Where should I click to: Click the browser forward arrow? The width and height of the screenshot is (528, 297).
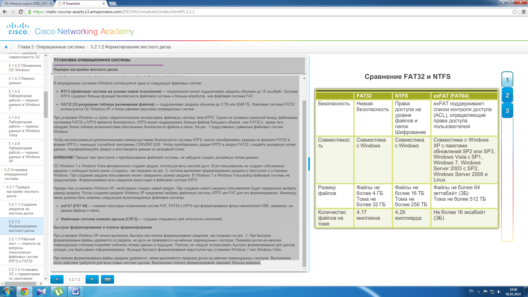click(x=13, y=12)
